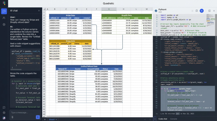Click the scrollbar under first AI code snippet
Image resolution: width=217 pixels, height=121 pixels.
16,70
